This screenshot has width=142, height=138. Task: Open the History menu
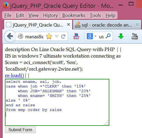click(x=50, y=15)
